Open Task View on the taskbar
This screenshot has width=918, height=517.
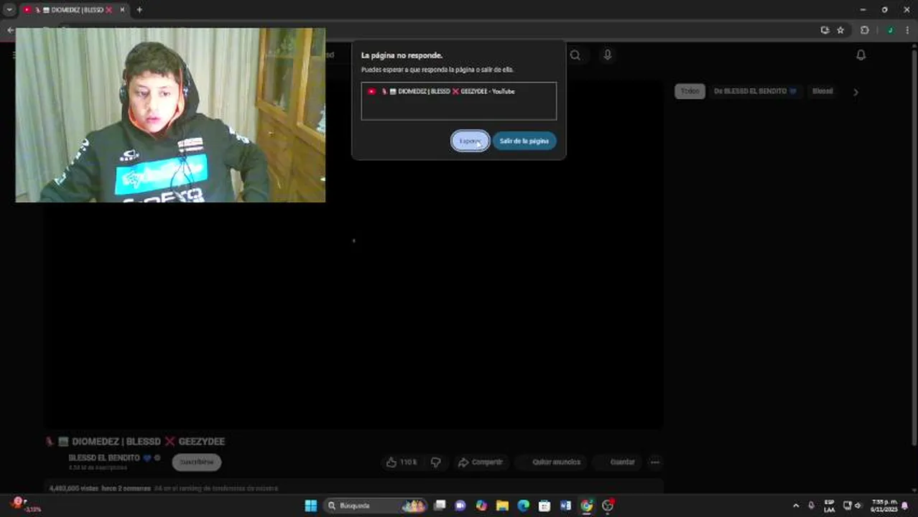(x=440, y=506)
